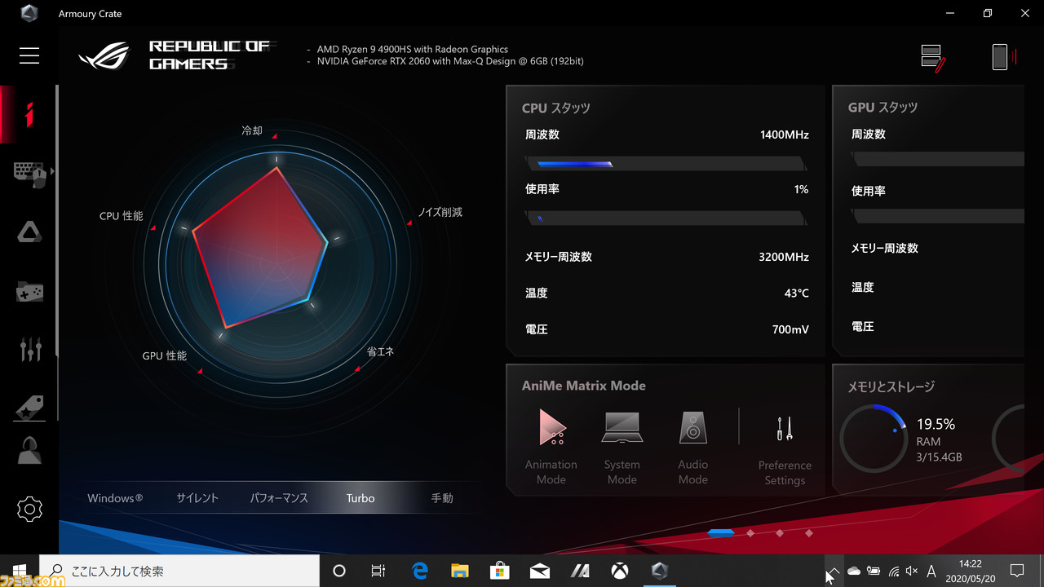The width and height of the screenshot is (1044, 587).
Task: Go to third dashboard page dot
Action: tap(779, 533)
